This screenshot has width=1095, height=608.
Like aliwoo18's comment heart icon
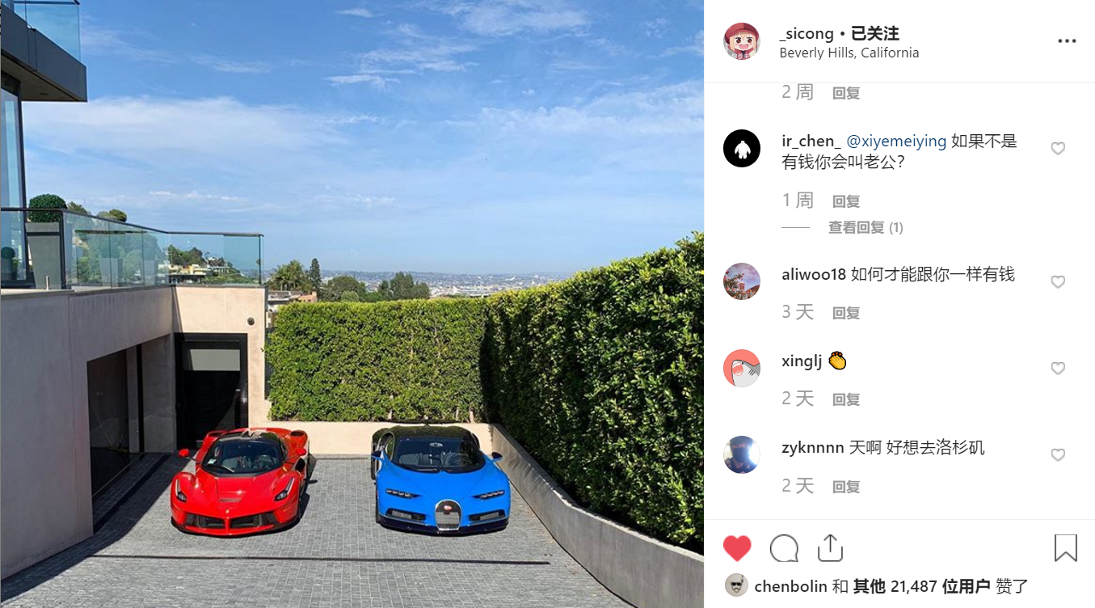point(1058,282)
